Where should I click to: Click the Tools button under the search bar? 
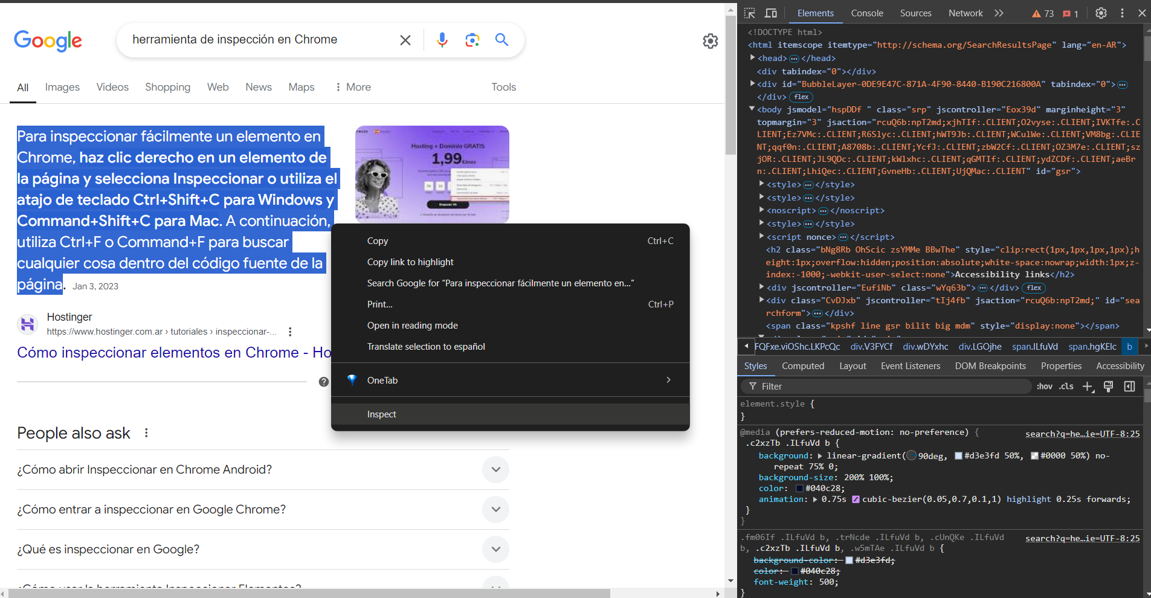coord(503,87)
